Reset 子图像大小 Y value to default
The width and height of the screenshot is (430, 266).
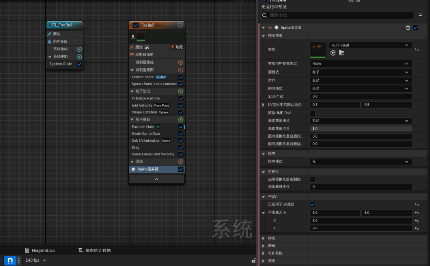coord(417,229)
